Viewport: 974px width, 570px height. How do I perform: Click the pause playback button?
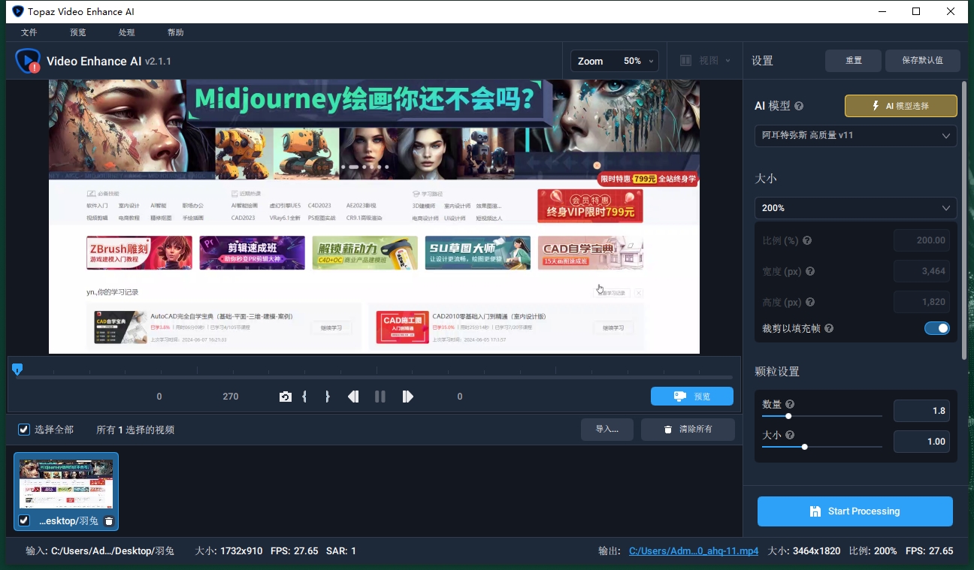[380, 397]
